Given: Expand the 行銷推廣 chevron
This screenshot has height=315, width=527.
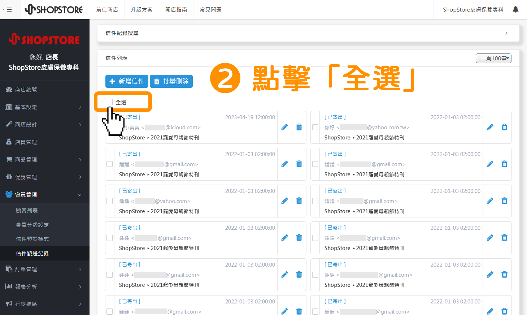Looking at the screenshot, I should pos(80,304).
